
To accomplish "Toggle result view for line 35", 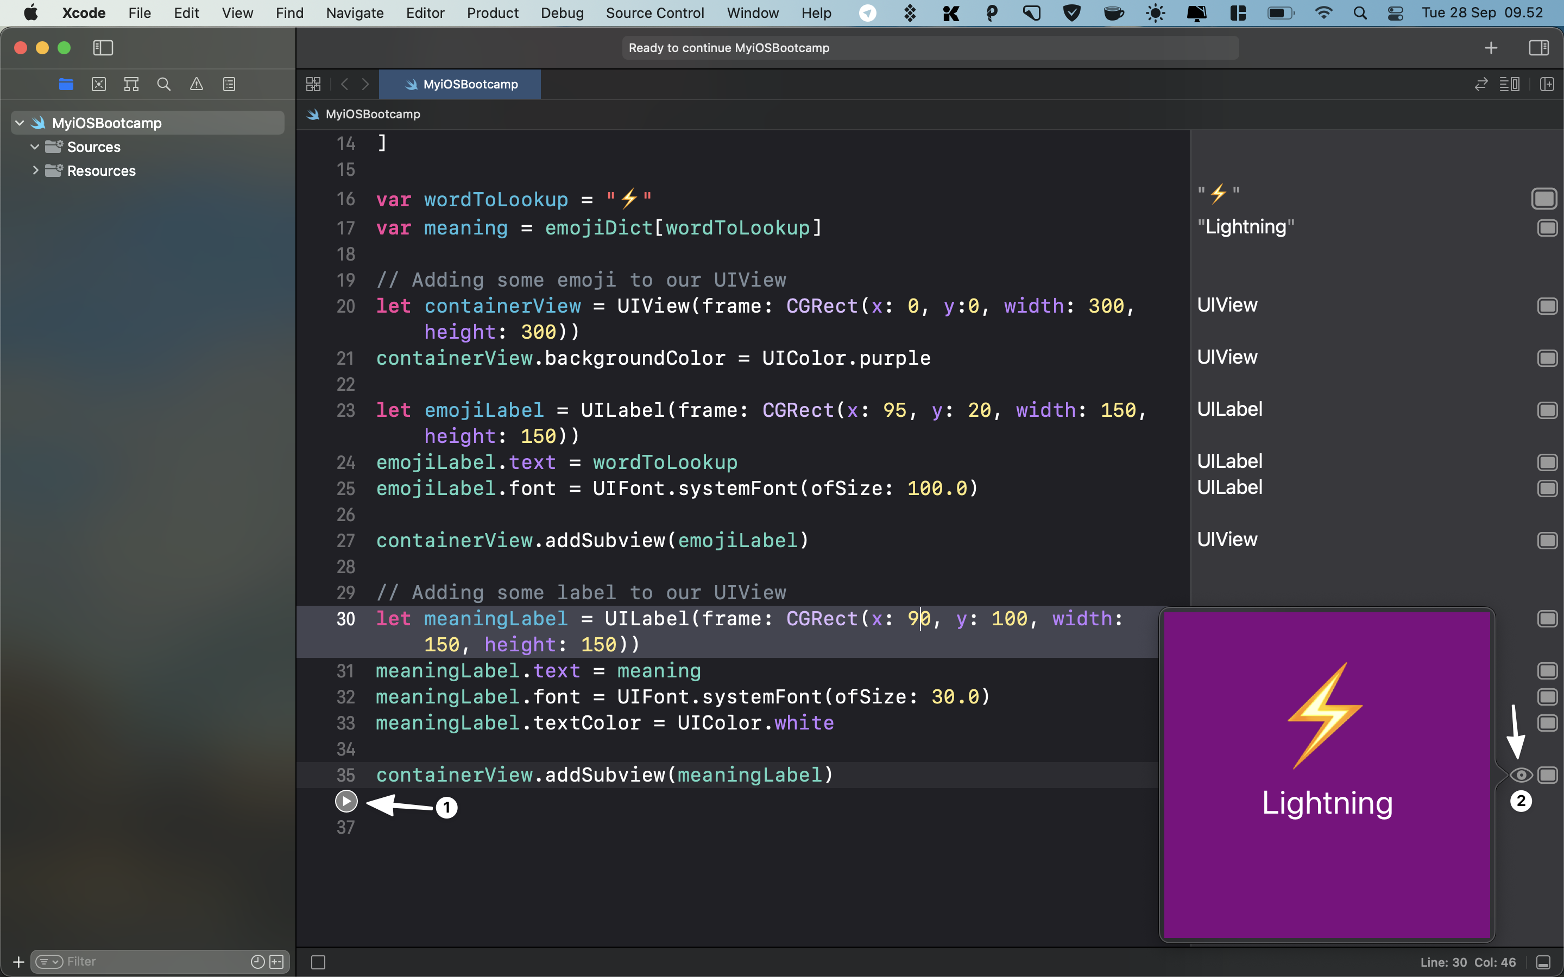I will pos(1547,775).
